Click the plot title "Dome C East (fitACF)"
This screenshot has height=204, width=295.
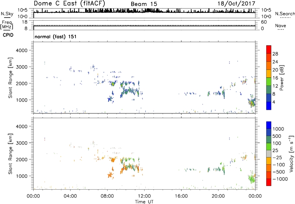[x=69, y=4]
